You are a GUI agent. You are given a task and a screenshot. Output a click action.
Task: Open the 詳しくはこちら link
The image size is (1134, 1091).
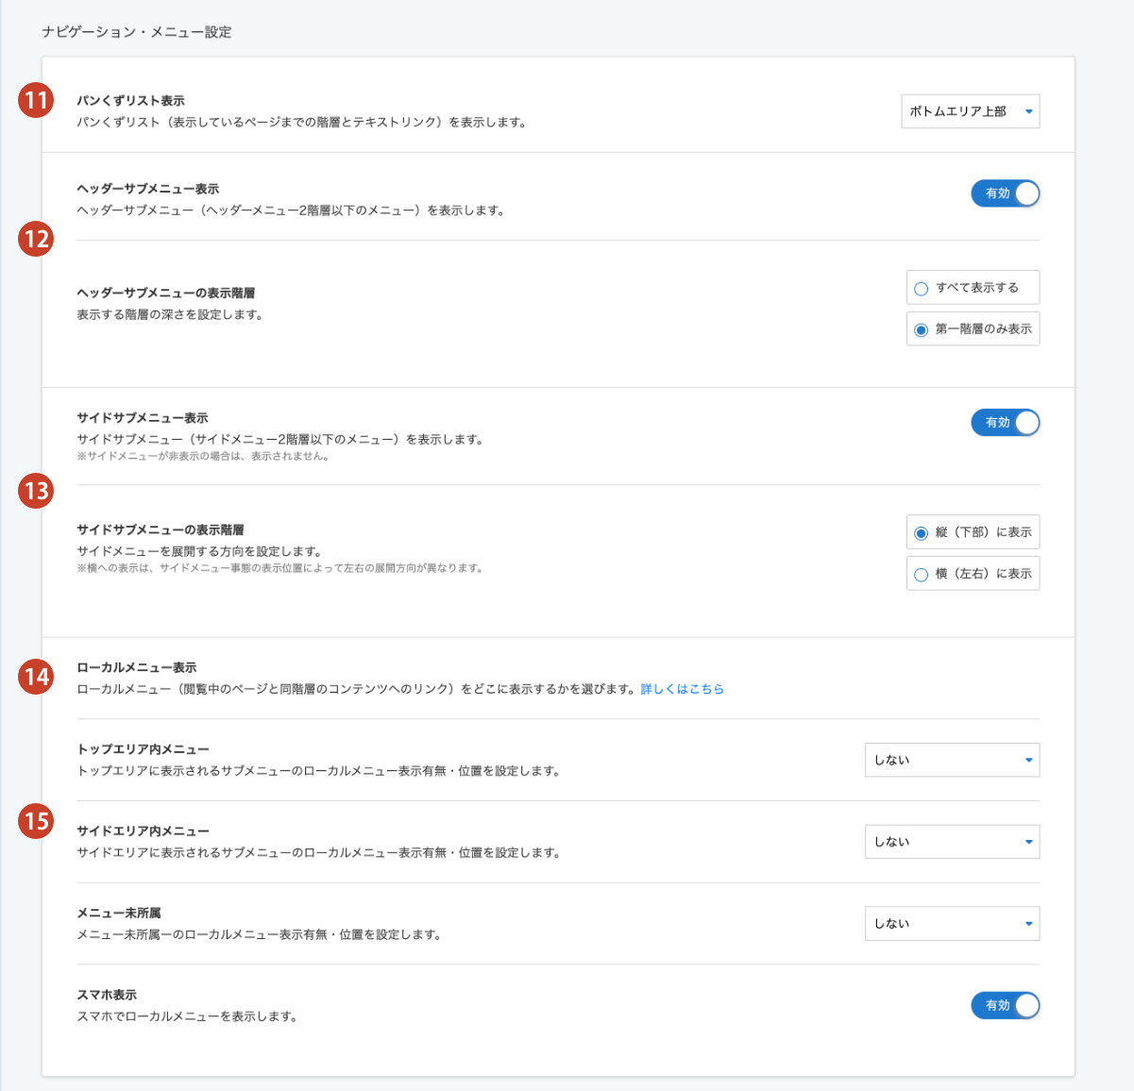point(682,689)
